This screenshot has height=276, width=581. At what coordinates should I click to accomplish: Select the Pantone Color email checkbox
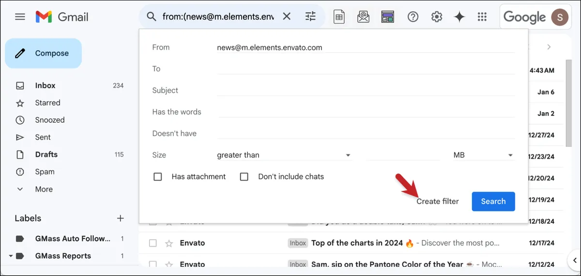pyautogui.click(x=153, y=264)
